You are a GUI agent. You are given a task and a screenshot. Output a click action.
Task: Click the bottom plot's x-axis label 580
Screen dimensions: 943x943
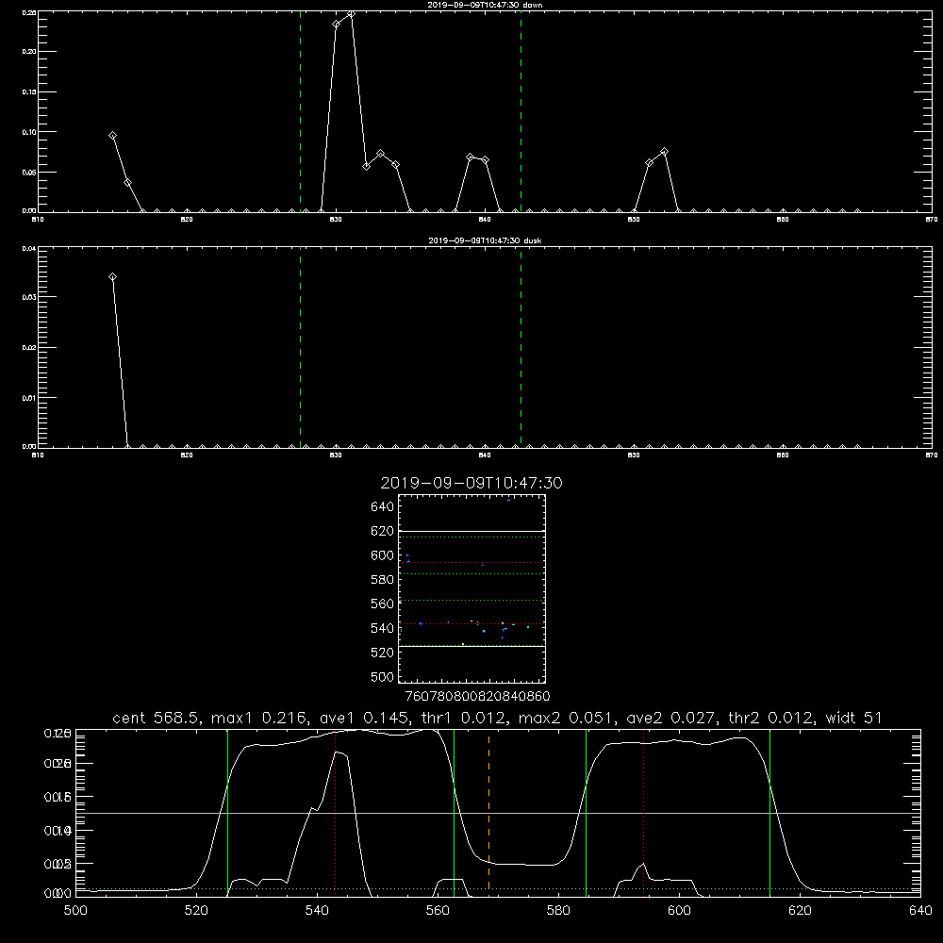pos(558,911)
